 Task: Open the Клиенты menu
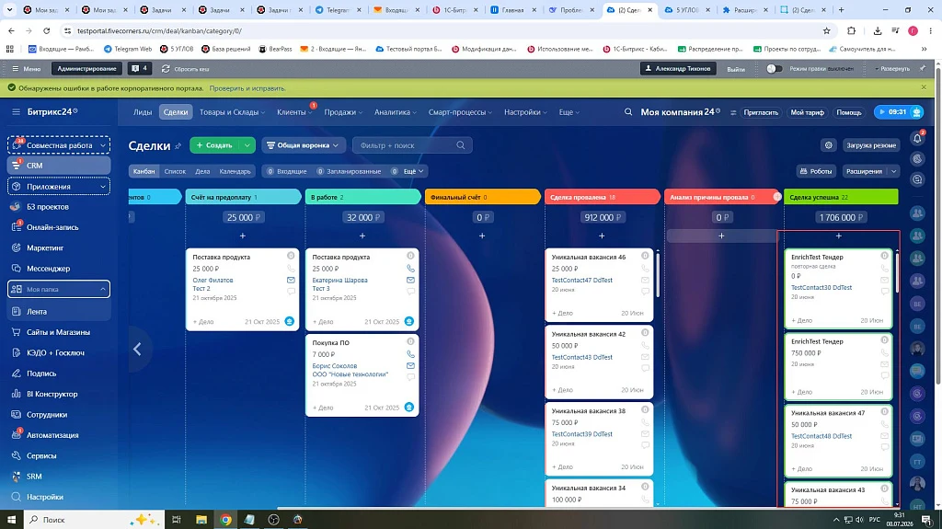tap(293, 112)
